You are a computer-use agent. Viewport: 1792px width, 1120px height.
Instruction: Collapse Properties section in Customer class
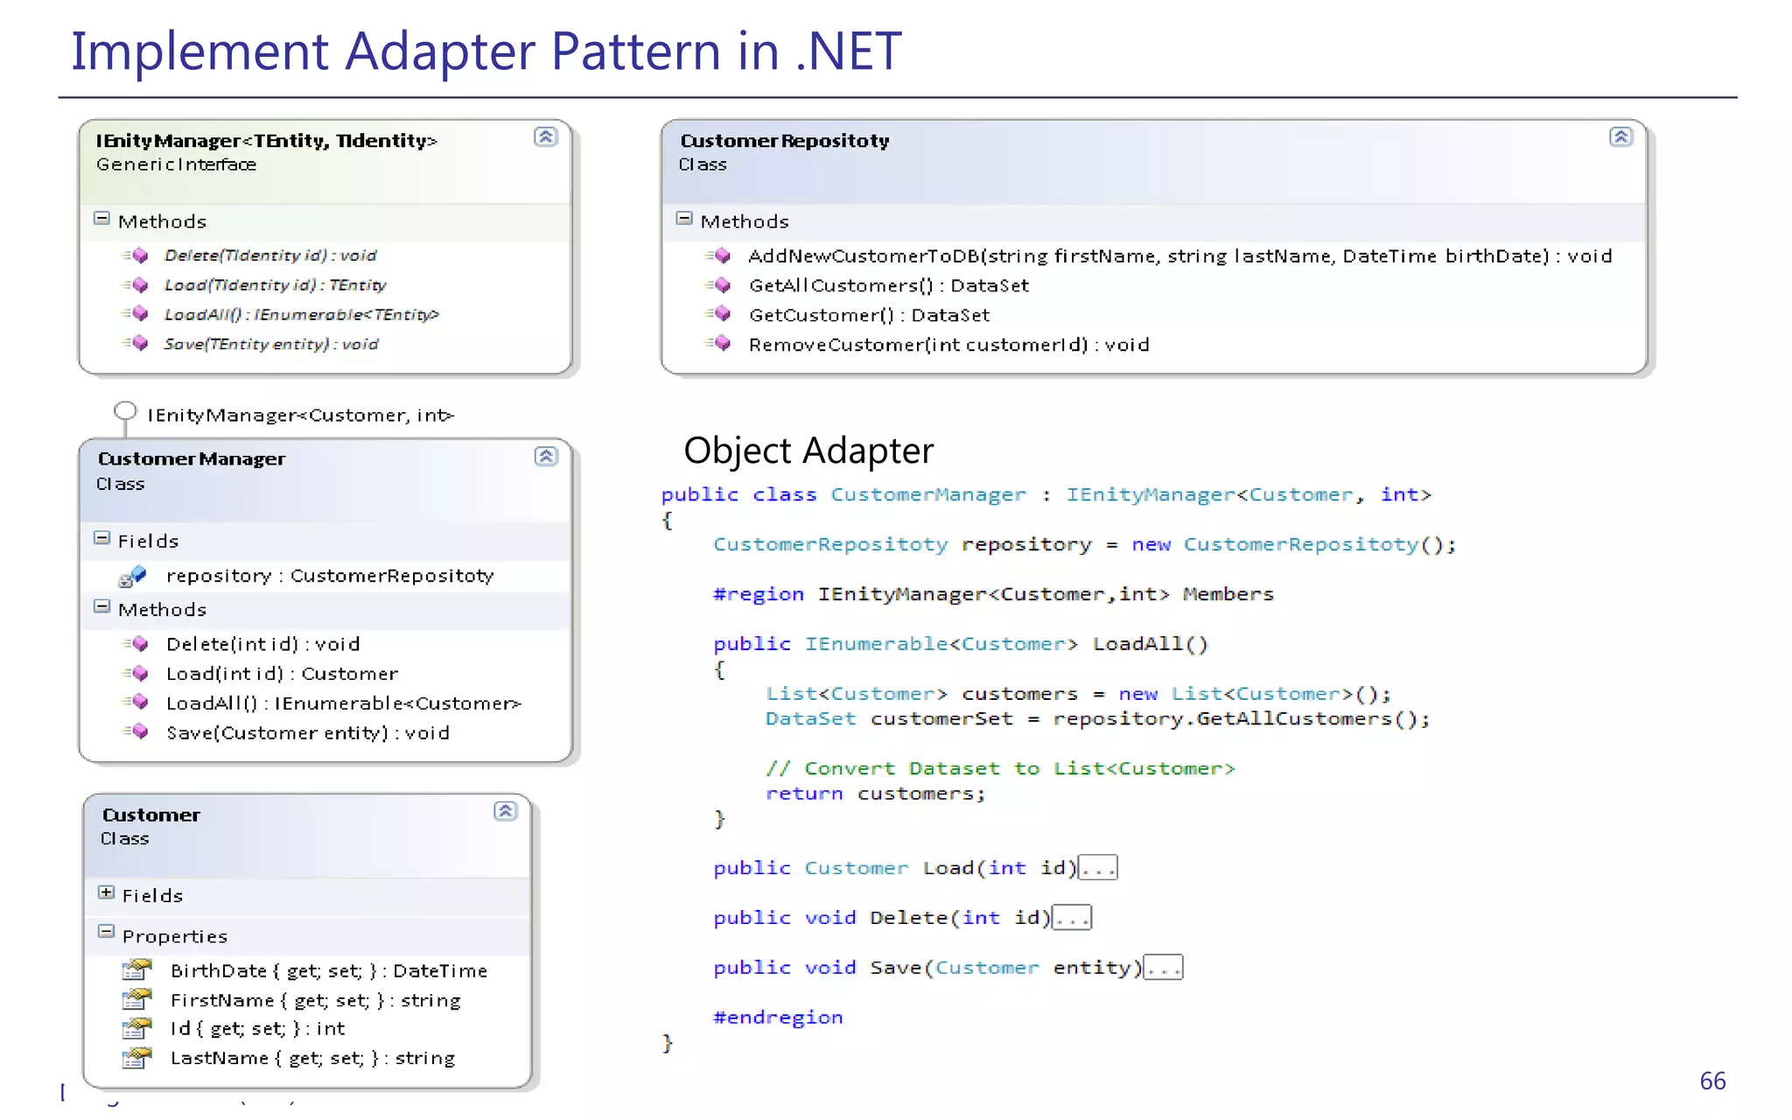tap(106, 933)
